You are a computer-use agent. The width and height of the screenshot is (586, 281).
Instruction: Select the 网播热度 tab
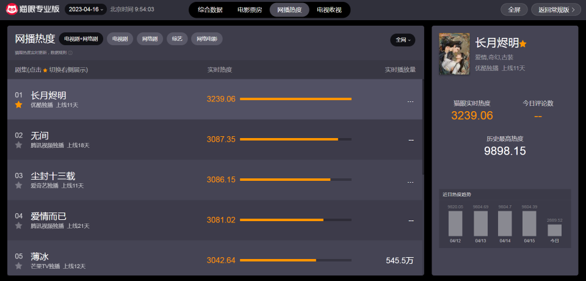[x=289, y=10]
